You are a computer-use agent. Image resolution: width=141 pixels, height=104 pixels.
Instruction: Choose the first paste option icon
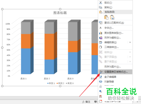pyautogui.click(x=106, y=17)
